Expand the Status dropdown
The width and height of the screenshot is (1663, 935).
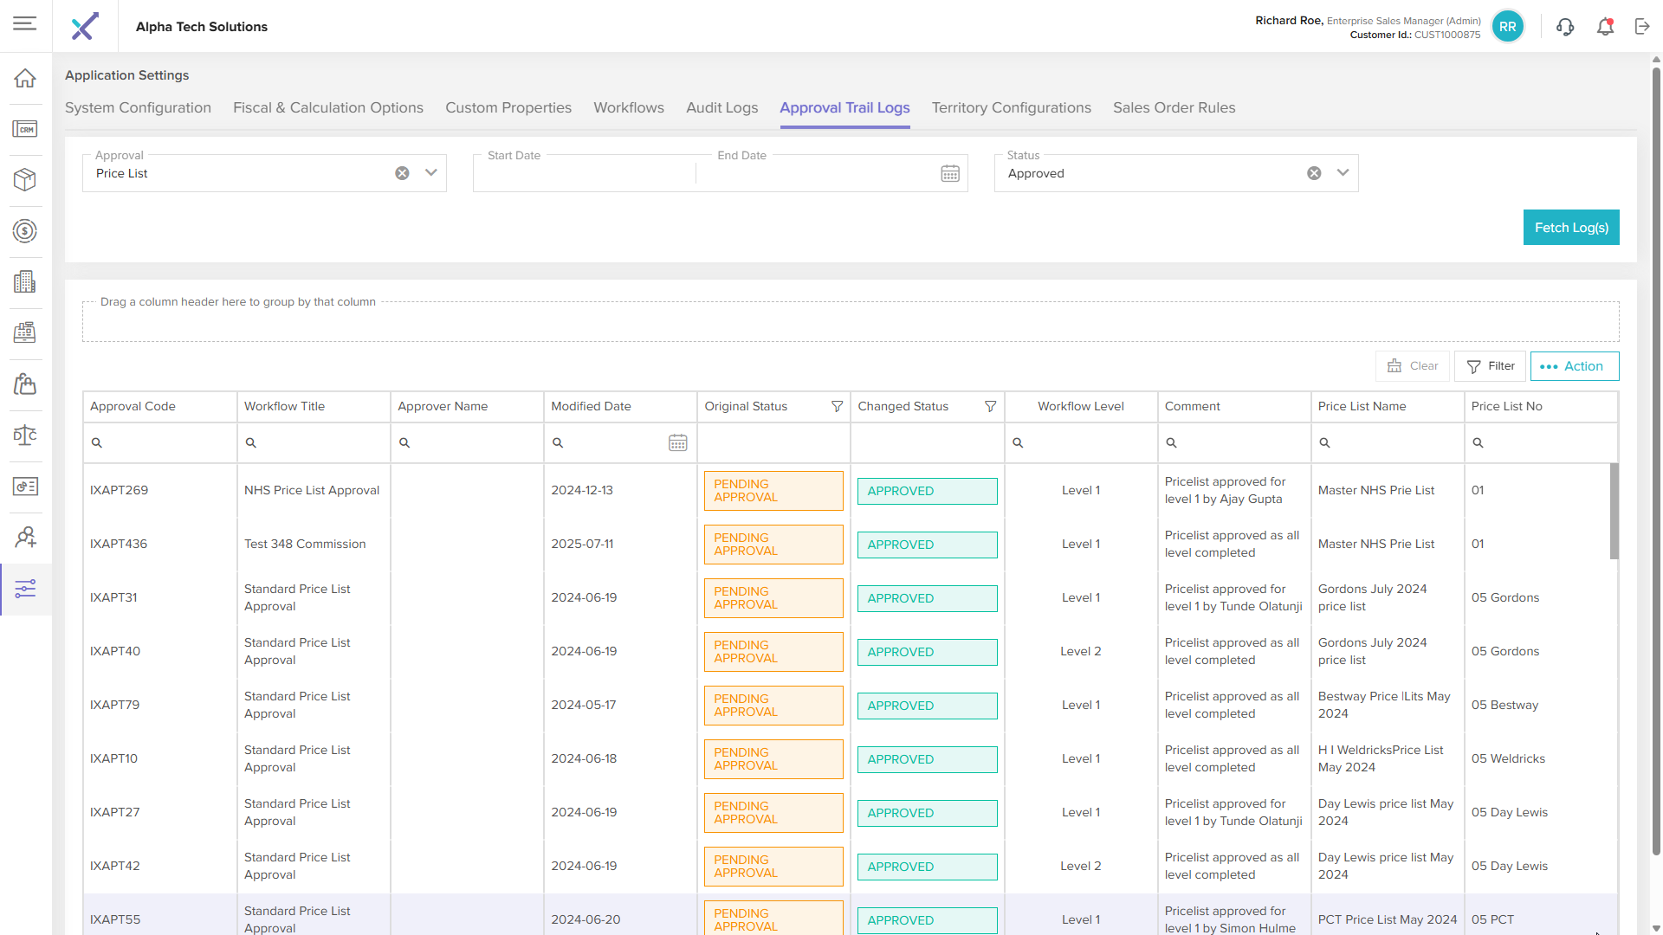pyautogui.click(x=1343, y=173)
